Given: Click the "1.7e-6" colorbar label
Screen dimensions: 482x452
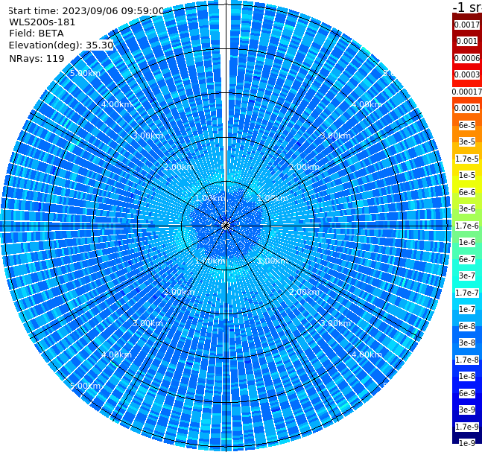Looking at the screenshot, I should [x=467, y=226].
